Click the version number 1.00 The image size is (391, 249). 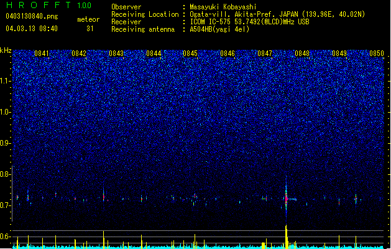point(84,5)
